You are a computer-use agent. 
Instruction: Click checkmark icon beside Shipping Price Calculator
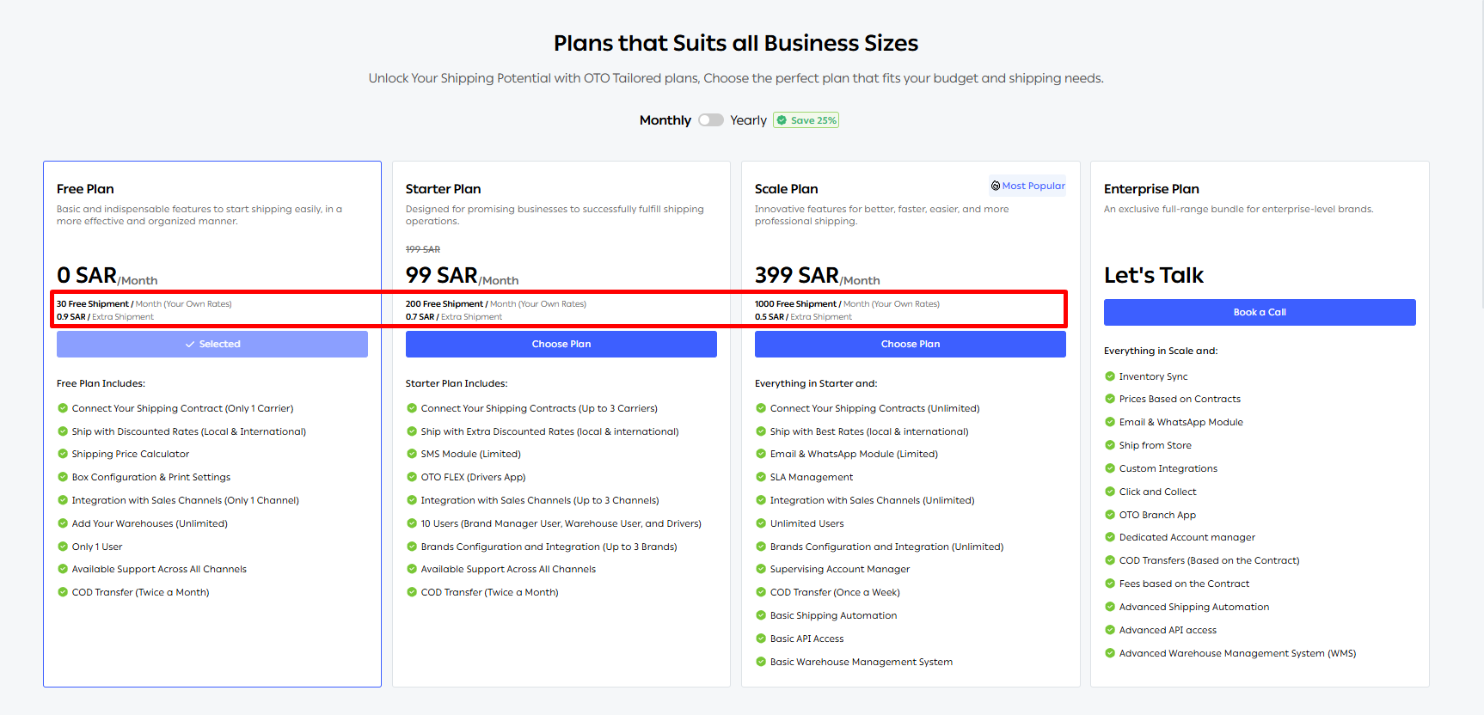[63, 454]
